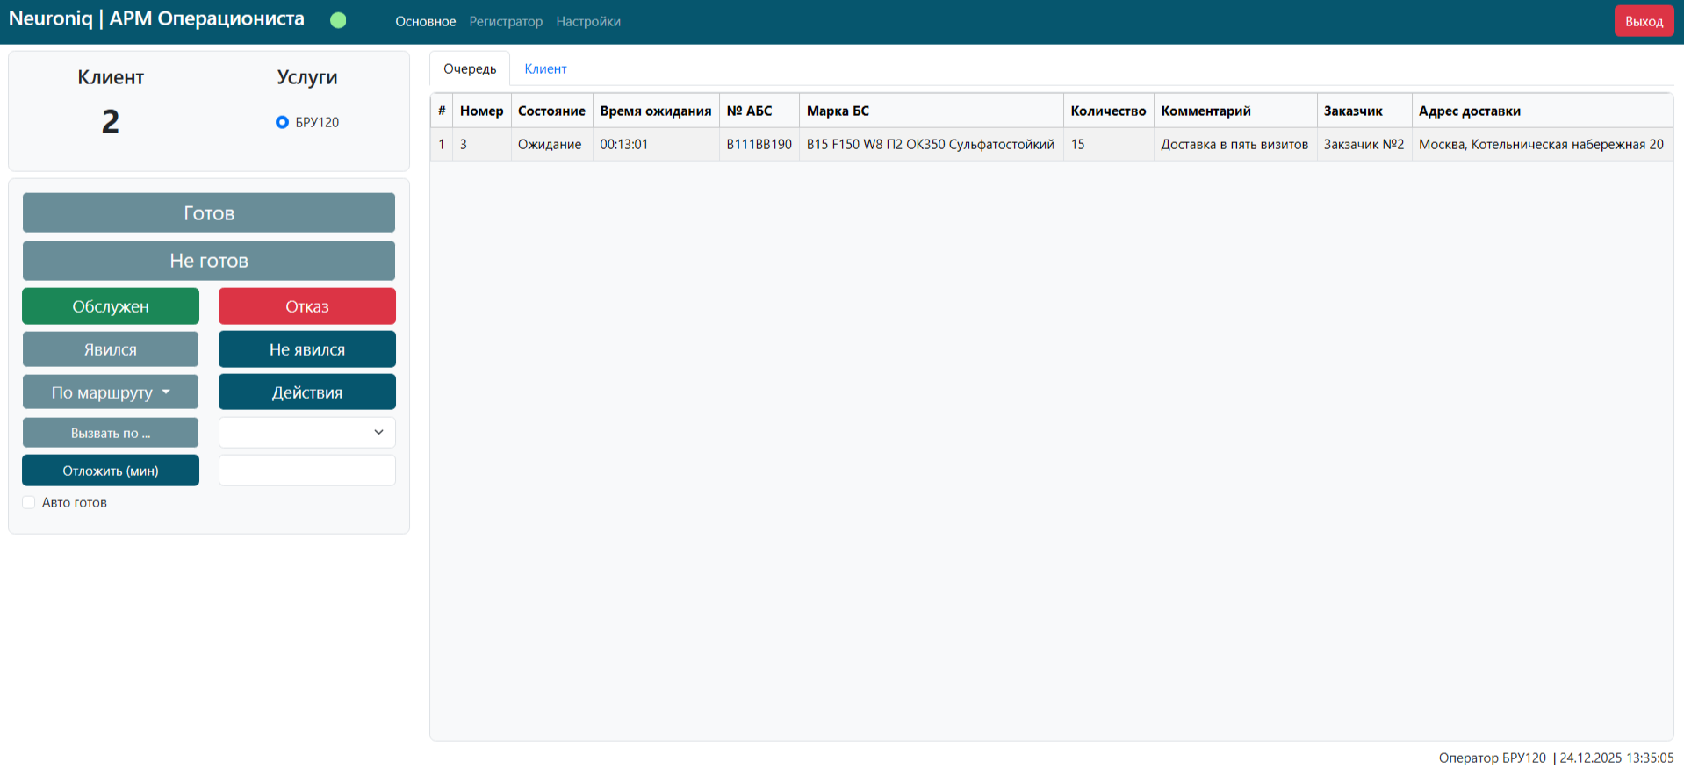Click the Отложить (мин) button

[x=111, y=471]
